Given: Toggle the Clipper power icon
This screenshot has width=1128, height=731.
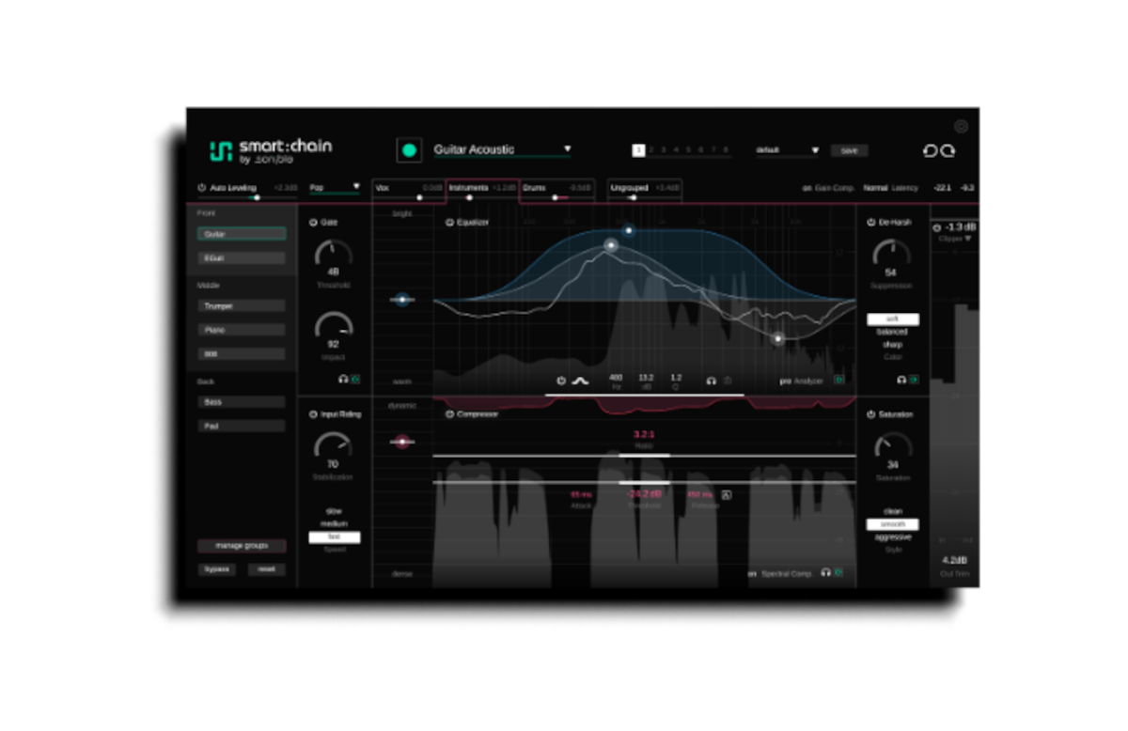Looking at the screenshot, I should (936, 227).
